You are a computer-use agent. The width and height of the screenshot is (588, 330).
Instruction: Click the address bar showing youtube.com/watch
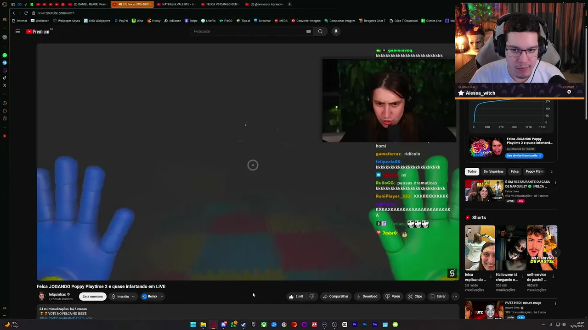coord(56,13)
